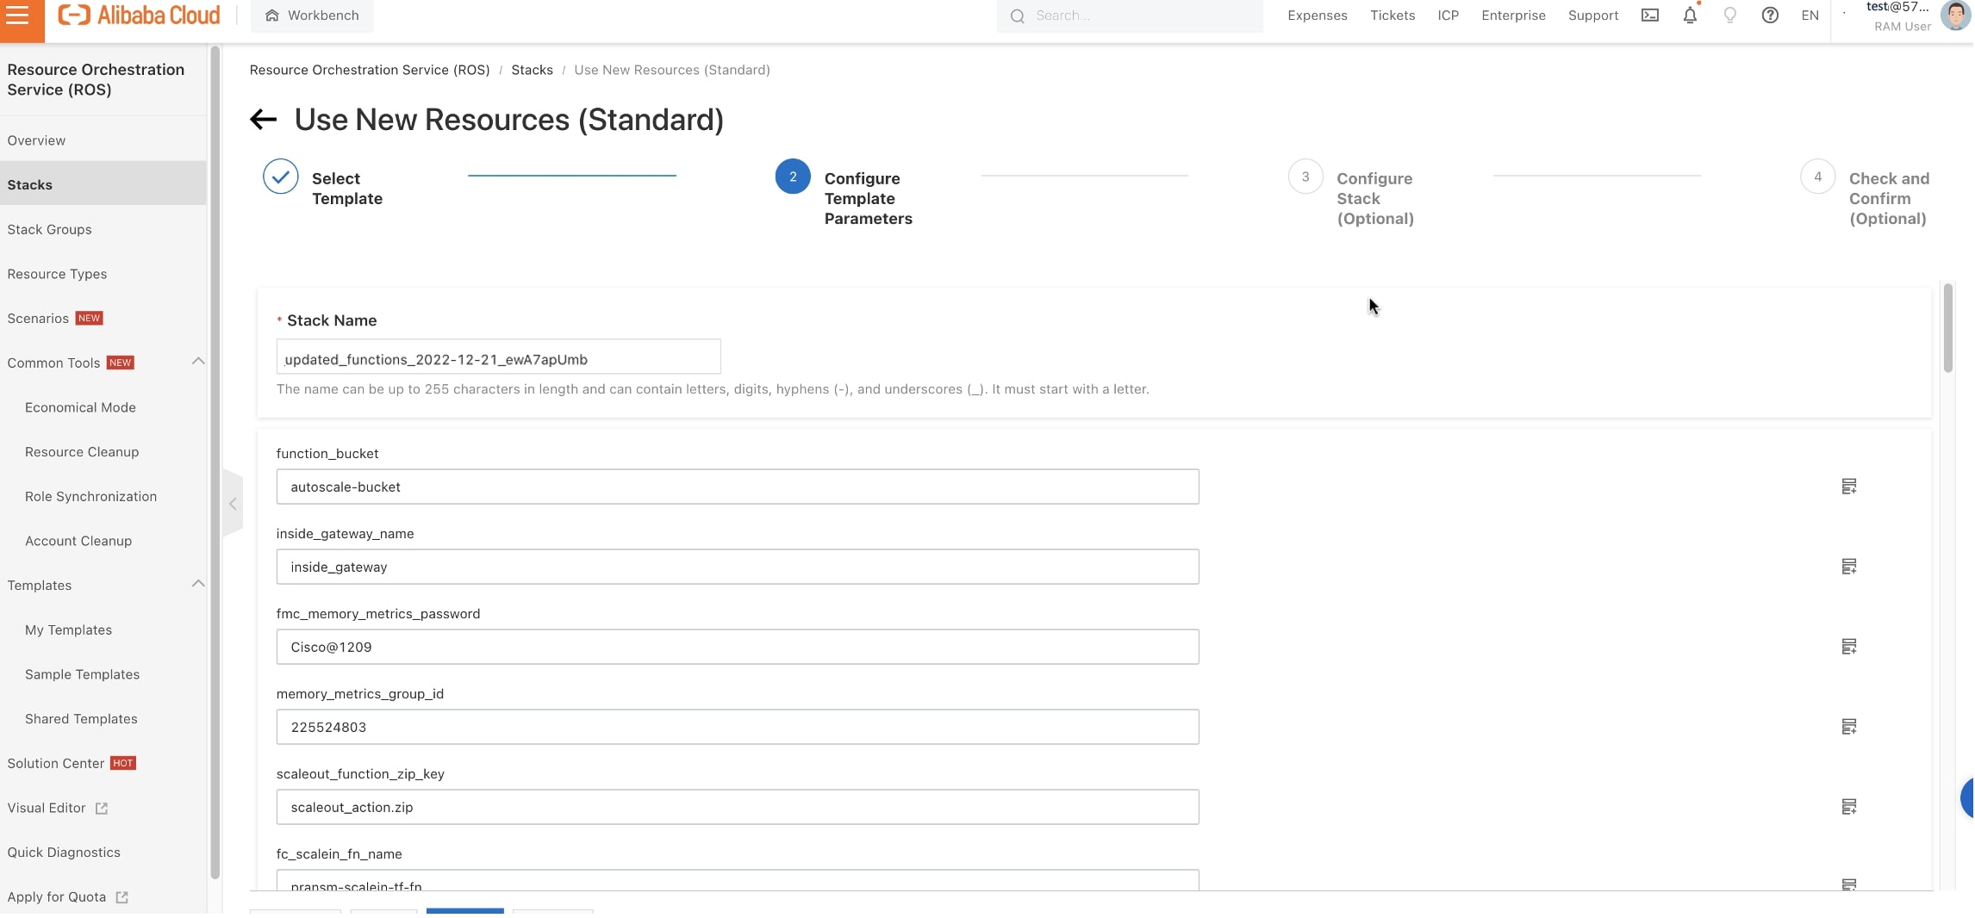Image resolution: width=1975 pixels, height=918 pixels.
Task: Switch language via EN menu
Action: click(x=1809, y=15)
